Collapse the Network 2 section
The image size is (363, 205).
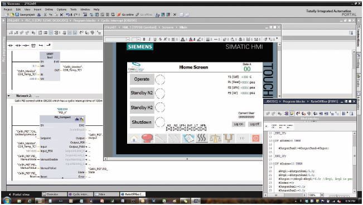point(9,96)
